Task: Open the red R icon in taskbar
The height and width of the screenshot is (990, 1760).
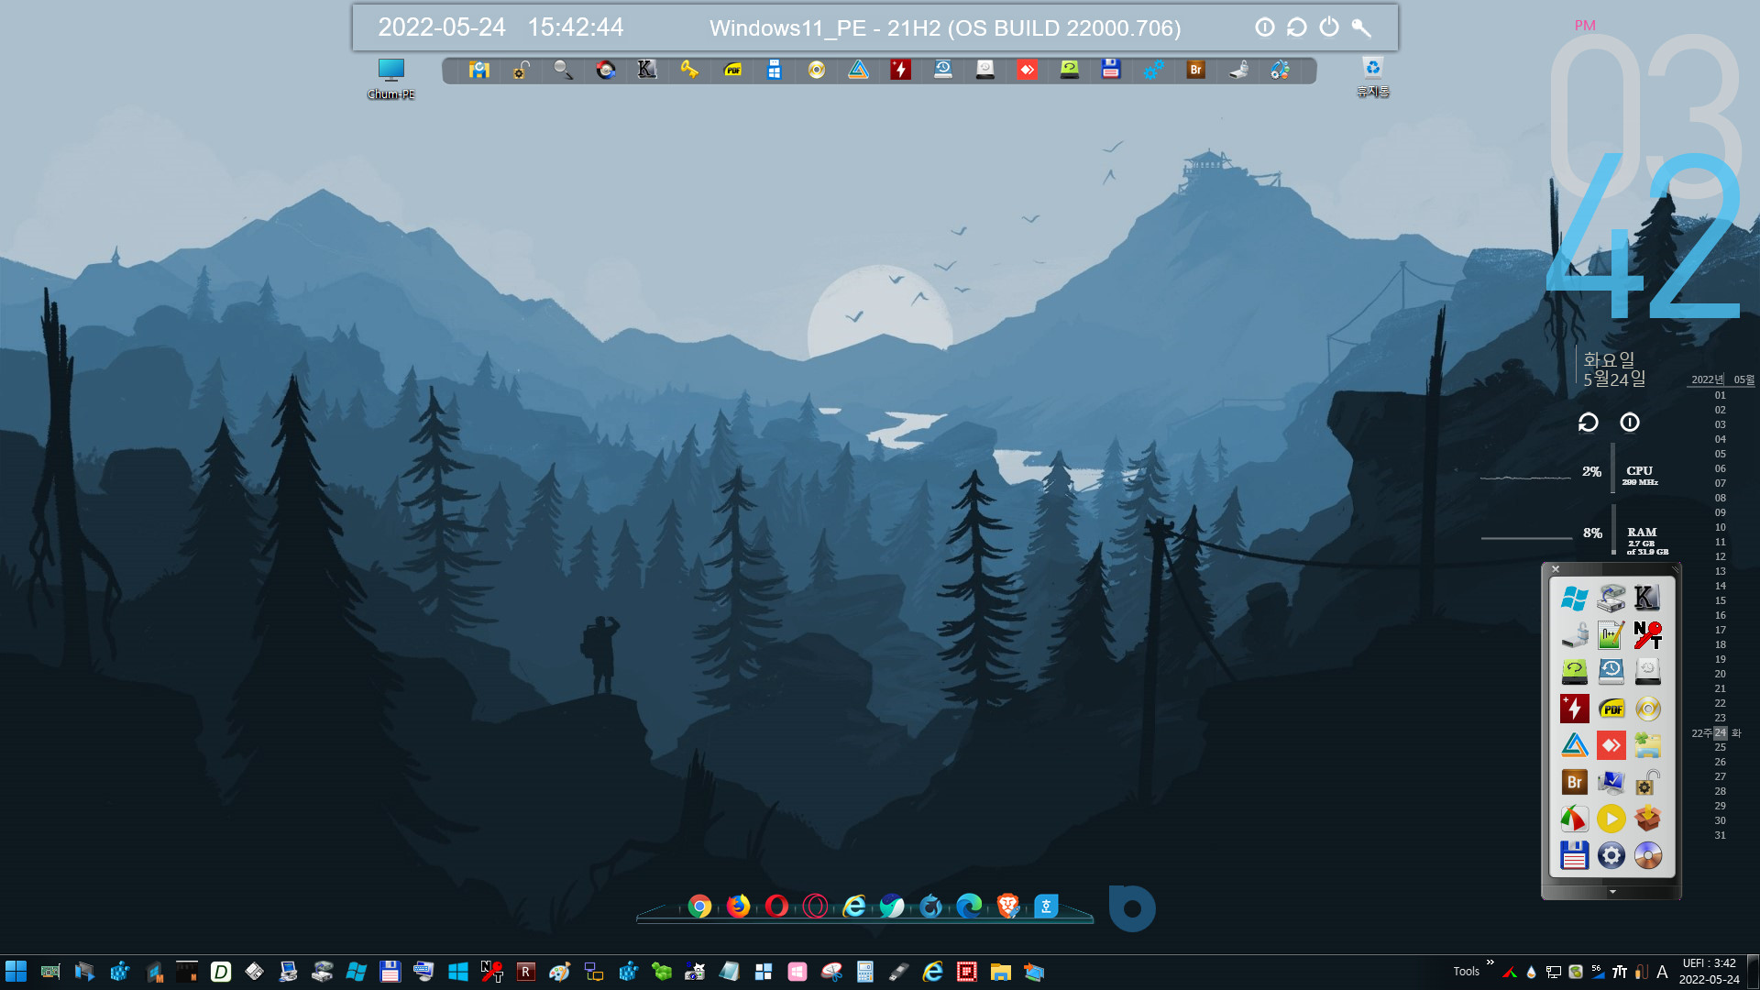Action: coord(525,972)
